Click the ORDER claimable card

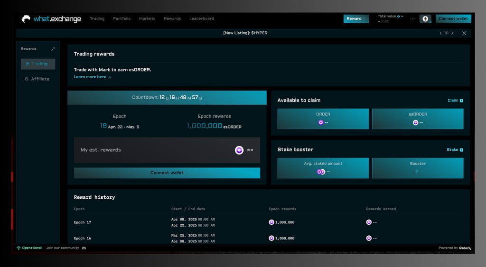(323, 119)
